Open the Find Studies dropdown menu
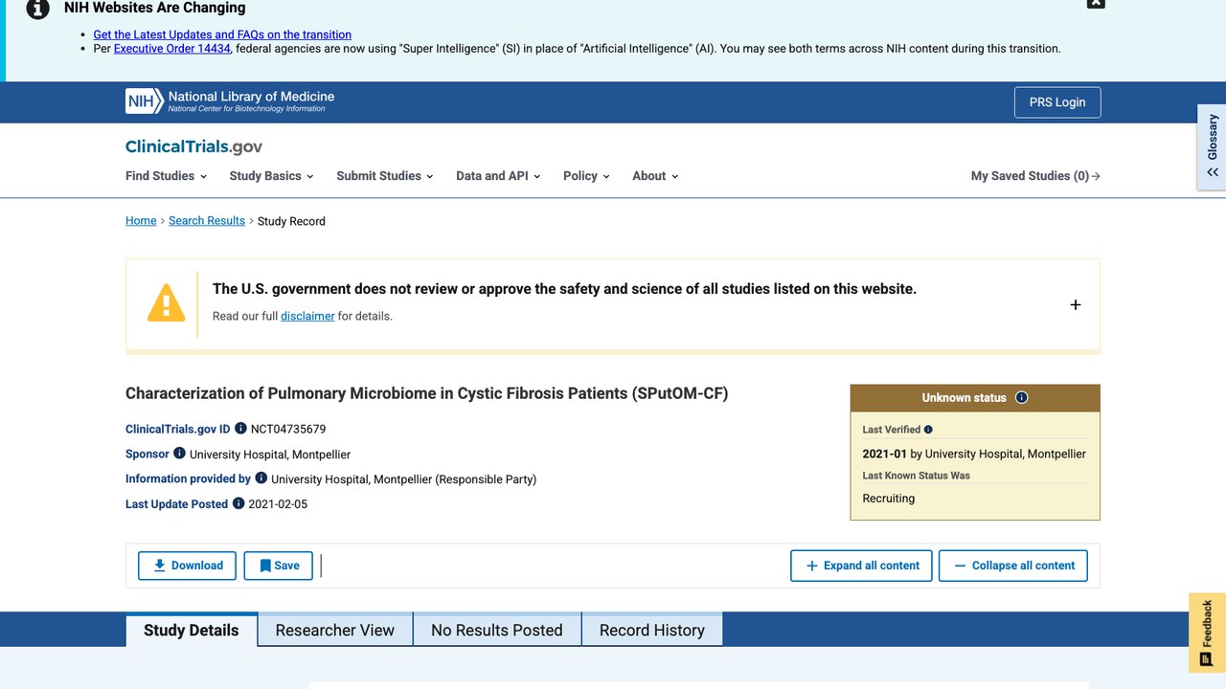 [x=167, y=176]
